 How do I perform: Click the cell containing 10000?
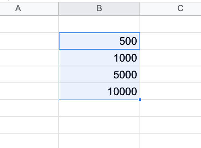click(x=99, y=91)
